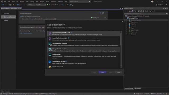This screenshot has height=95, width=169.
Task: Choose Storage Azurite emulator option
Action: [x=84, y=50]
